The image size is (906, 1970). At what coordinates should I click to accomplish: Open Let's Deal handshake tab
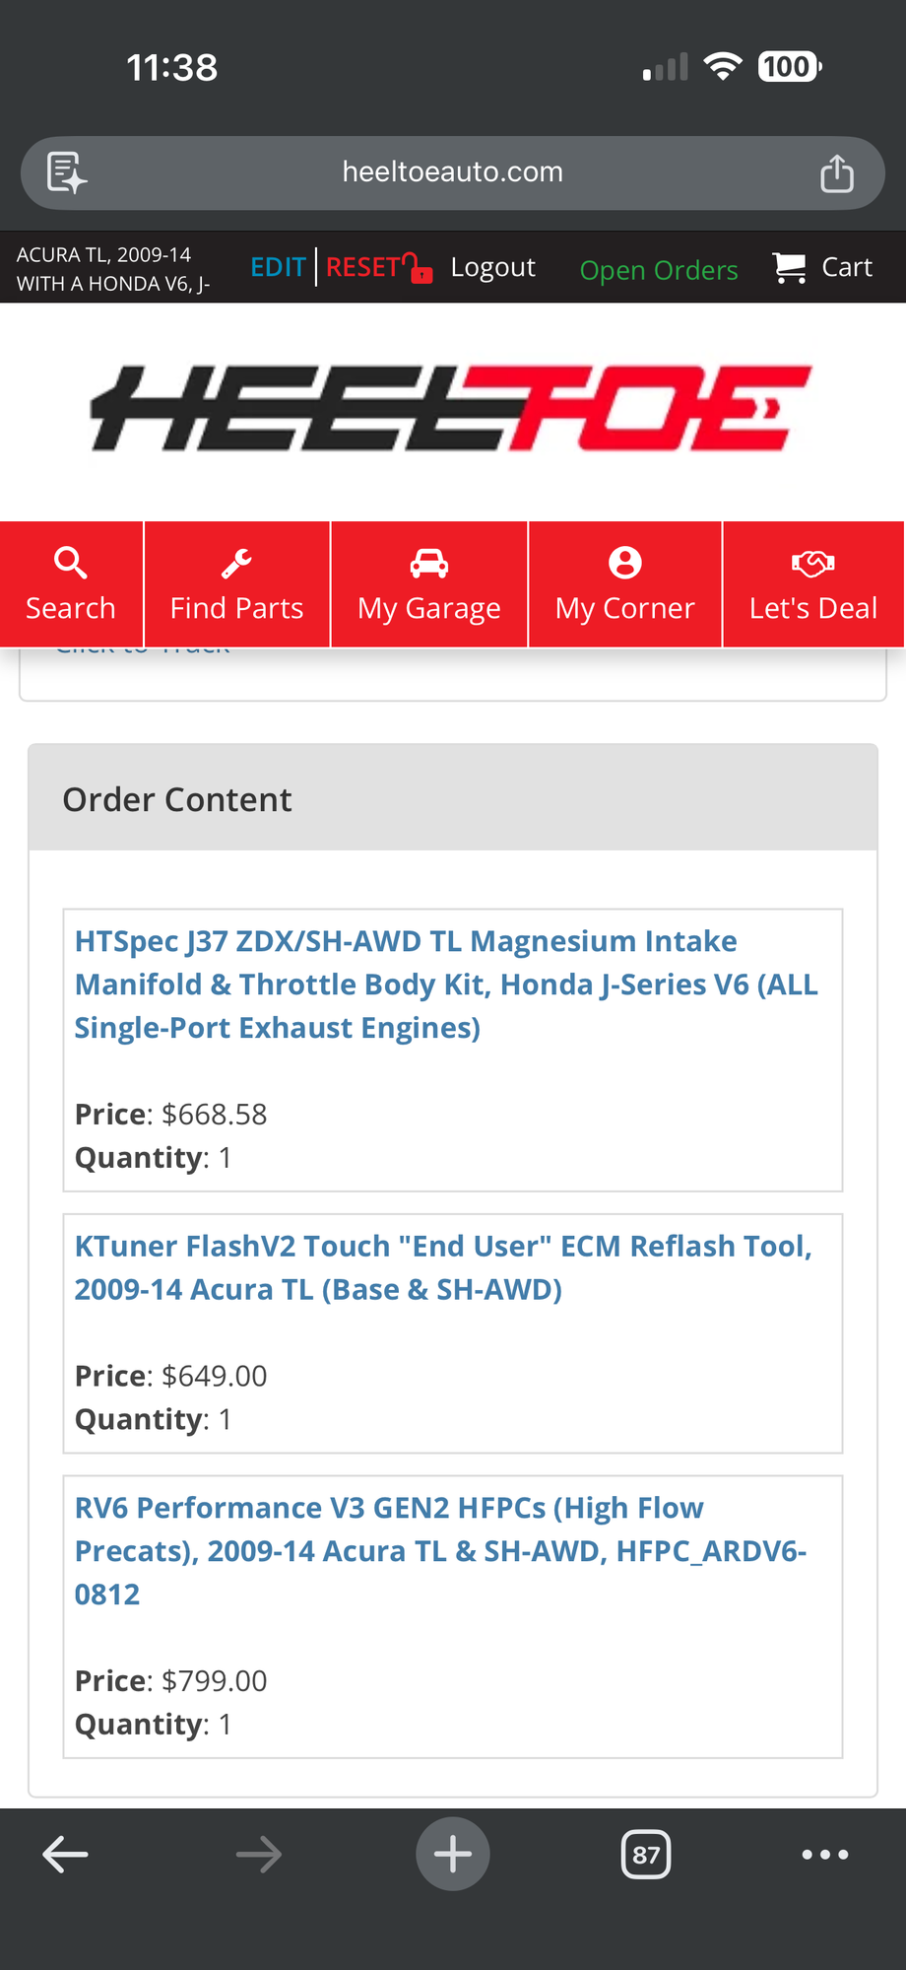812,584
